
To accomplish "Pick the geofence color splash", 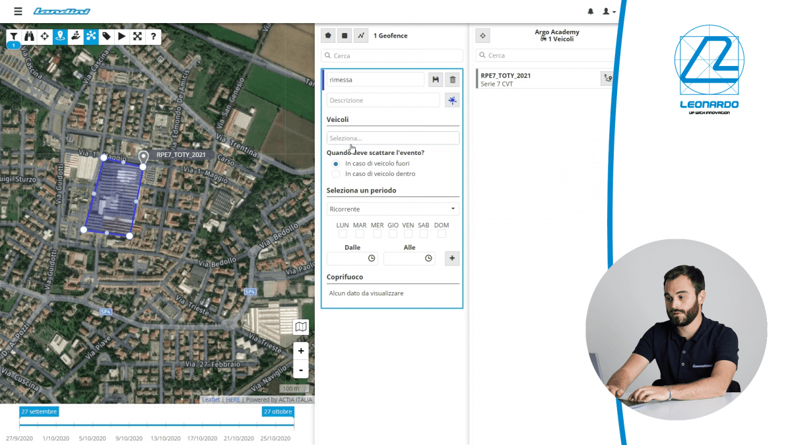I will (x=452, y=100).
